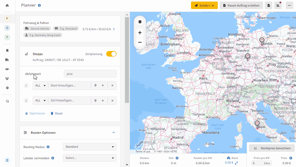
Task: Click Marktpreis berechnen button
Action: (272, 148)
